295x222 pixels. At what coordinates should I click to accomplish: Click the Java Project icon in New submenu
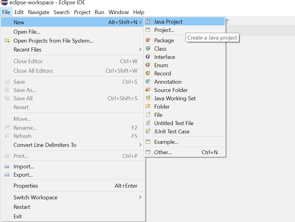click(148, 21)
